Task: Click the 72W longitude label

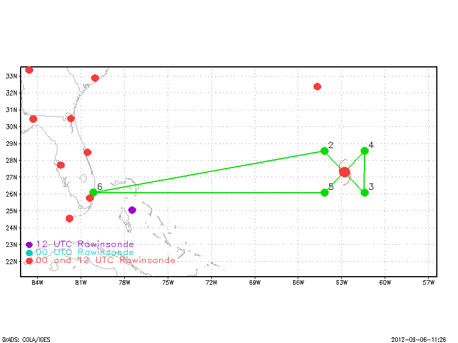Action: (x=211, y=282)
